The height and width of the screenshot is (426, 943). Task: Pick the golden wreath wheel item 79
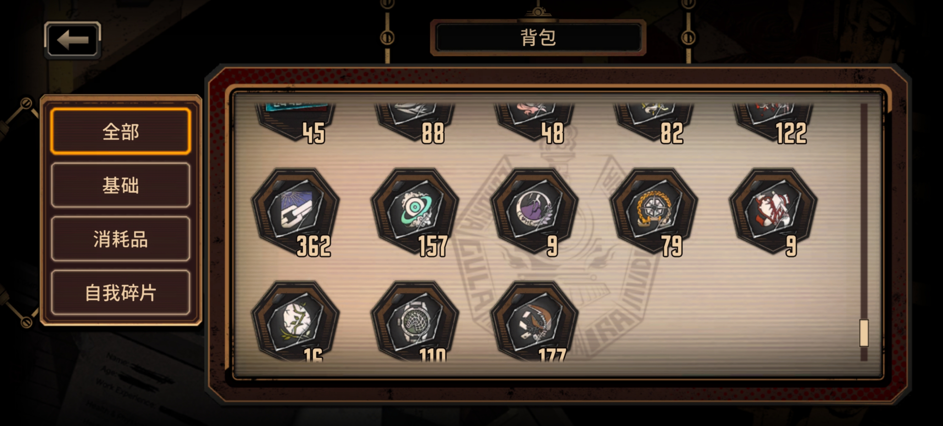(x=654, y=212)
